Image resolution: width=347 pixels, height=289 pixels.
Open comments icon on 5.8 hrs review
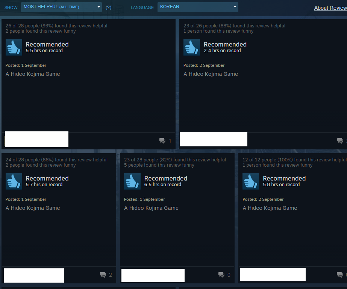click(340, 275)
